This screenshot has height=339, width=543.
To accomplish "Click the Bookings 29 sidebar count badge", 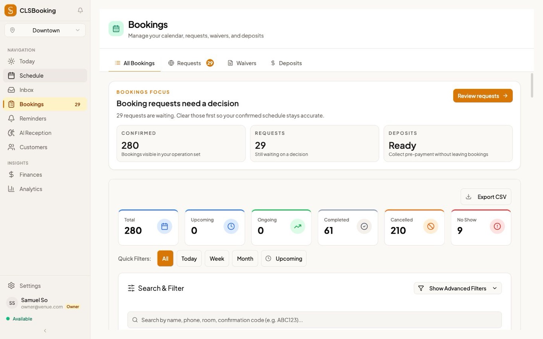I will coord(77,104).
